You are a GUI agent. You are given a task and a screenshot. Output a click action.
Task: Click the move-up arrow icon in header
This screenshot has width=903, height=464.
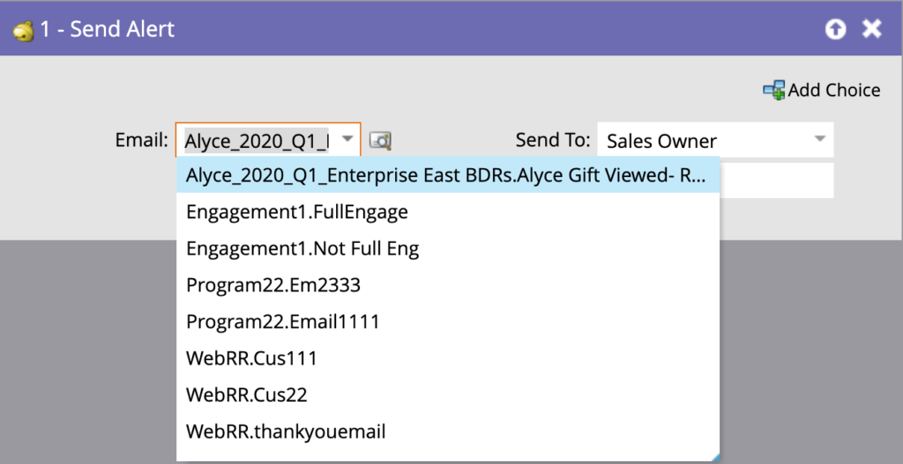(x=835, y=29)
